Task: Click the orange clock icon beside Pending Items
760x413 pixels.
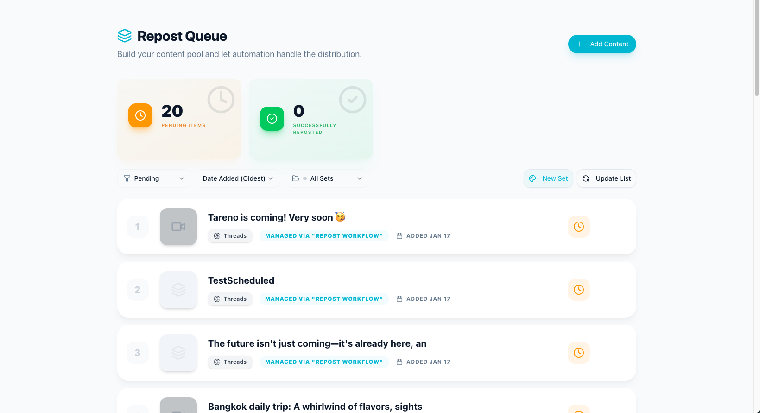Action: pyautogui.click(x=140, y=115)
